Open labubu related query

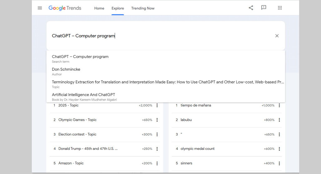[x=186, y=120]
